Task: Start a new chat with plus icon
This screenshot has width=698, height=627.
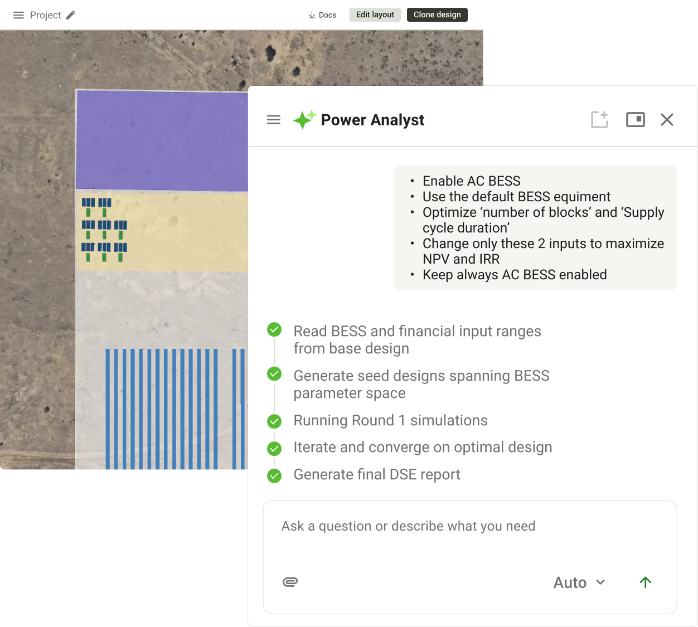Action: tap(600, 119)
